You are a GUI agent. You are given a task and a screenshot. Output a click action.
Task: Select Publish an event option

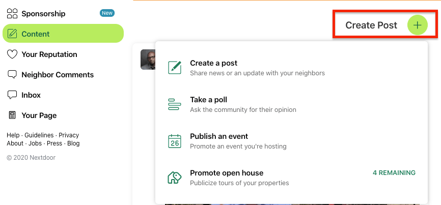point(291,141)
